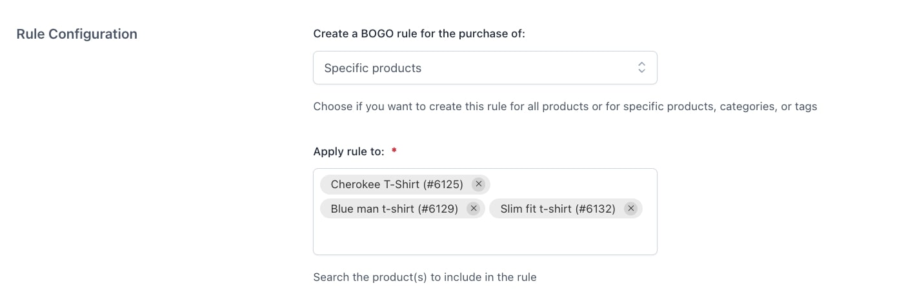
Task: Remove the Blue man t-shirt tag
Action: tap(473, 209)
